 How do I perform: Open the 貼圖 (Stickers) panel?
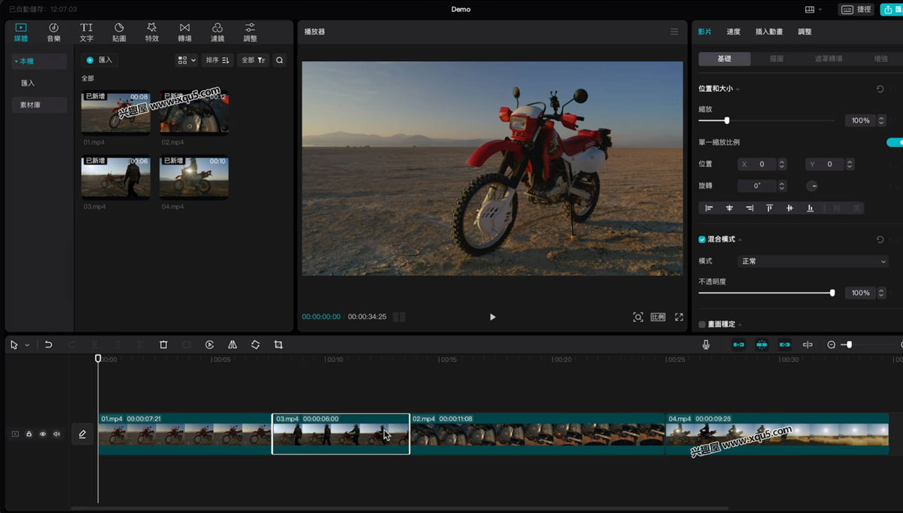[119, 32]
